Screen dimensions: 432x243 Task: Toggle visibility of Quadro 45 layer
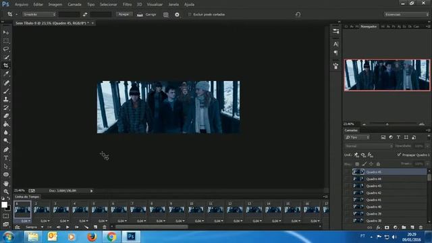[x=348, y=172]
